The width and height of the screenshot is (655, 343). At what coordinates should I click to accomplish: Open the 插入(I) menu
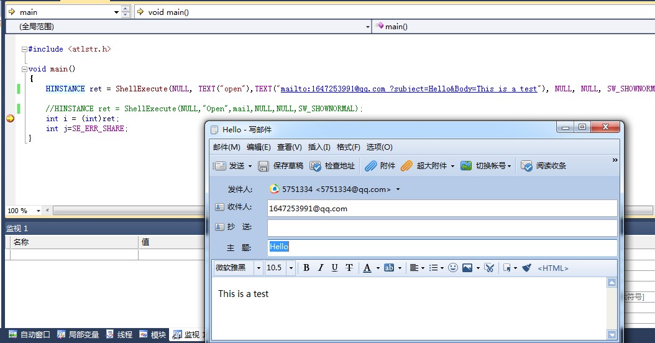pyautogui.click(x=319, y=147)
